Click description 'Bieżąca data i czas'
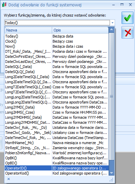 coord(68,46)
